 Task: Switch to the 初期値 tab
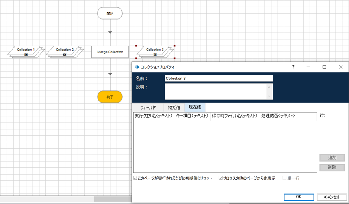click(x=174, y=108)
